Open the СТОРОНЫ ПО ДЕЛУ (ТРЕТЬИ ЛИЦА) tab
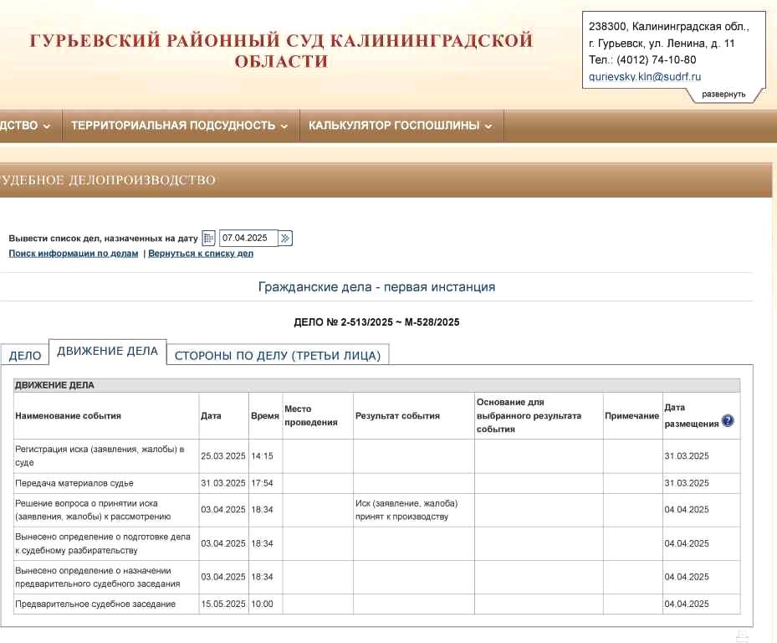Image resolution: width=777 pixels, height=643 pixels. click(278, 356)
